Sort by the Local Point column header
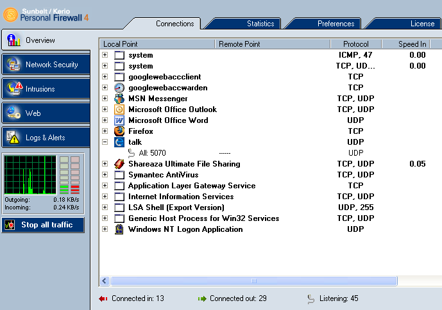The image size is (442, 310). pyautogui.click(x=157, y=44)
